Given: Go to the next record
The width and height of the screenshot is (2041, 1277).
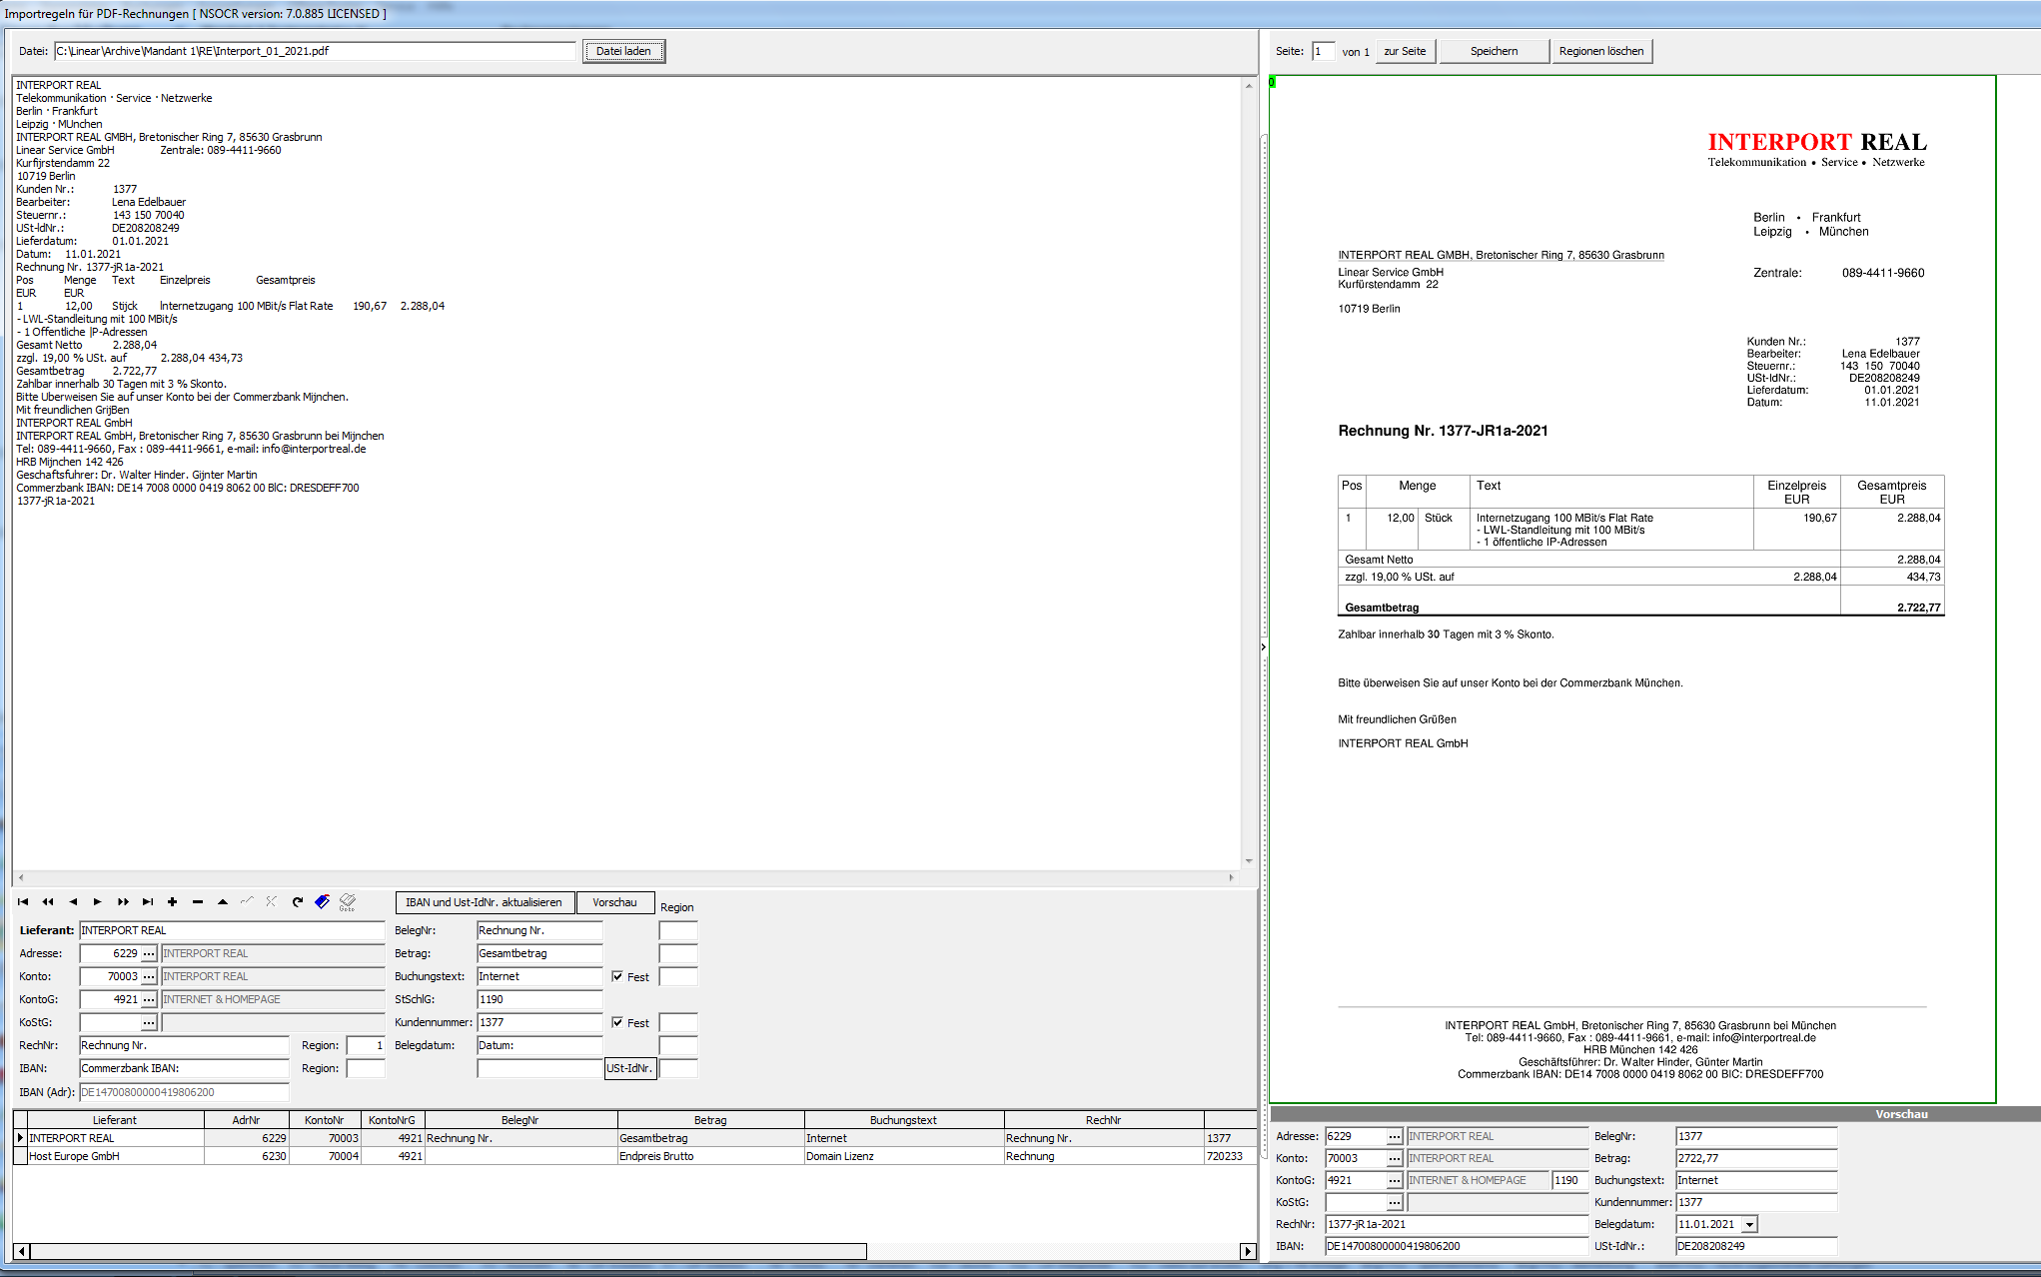Looking at the screenshot, I should click(x=98, y=901).
